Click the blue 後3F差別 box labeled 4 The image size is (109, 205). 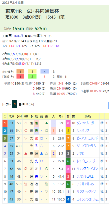(x=44, y=72)
